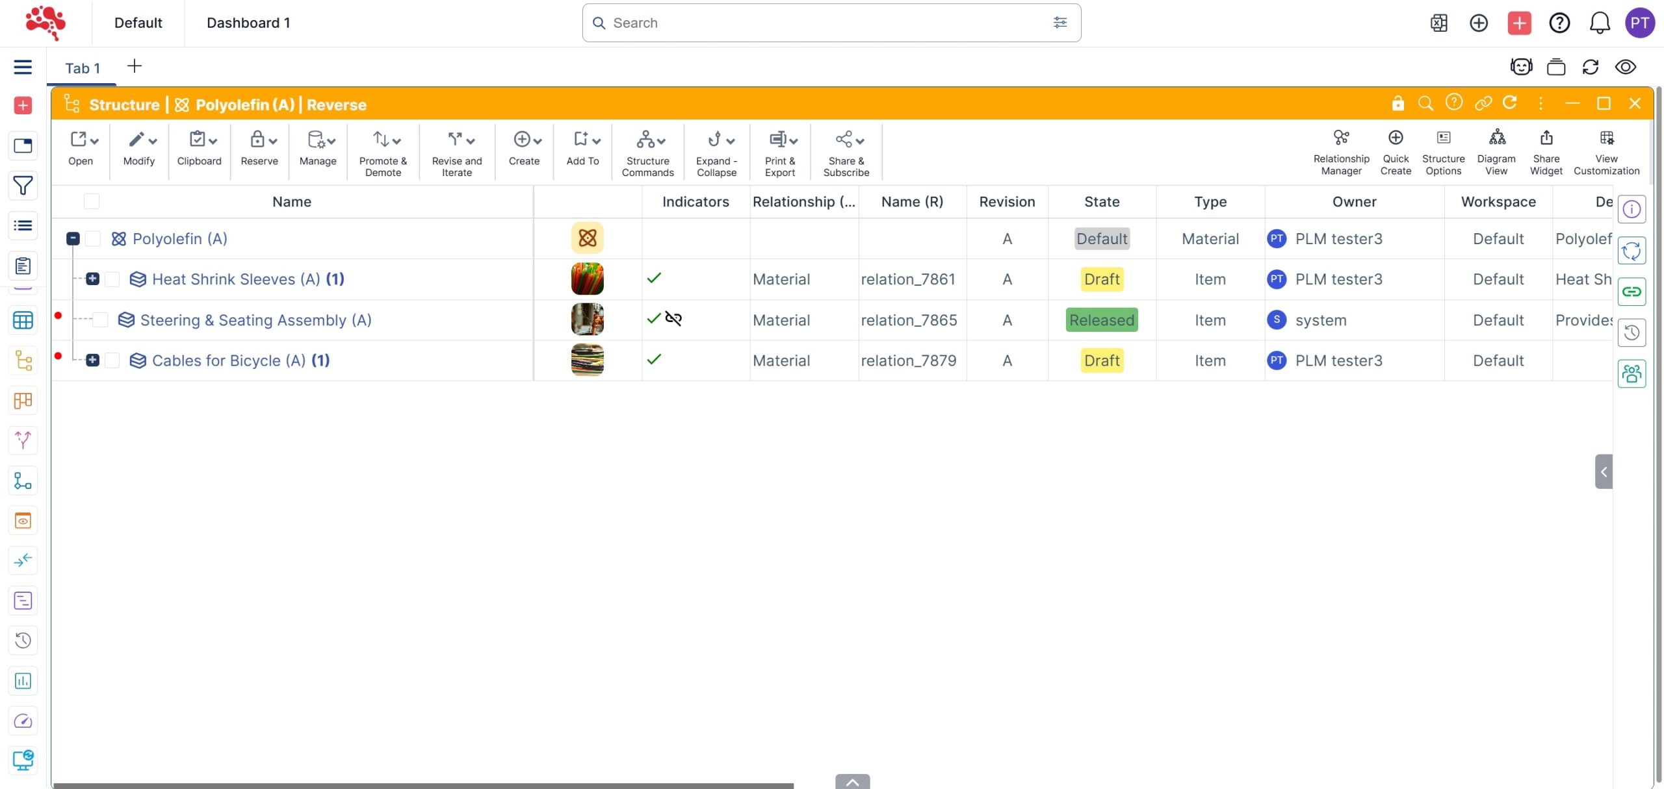
Task: Click the Released state badge
Action: [x=1101, y=320]
